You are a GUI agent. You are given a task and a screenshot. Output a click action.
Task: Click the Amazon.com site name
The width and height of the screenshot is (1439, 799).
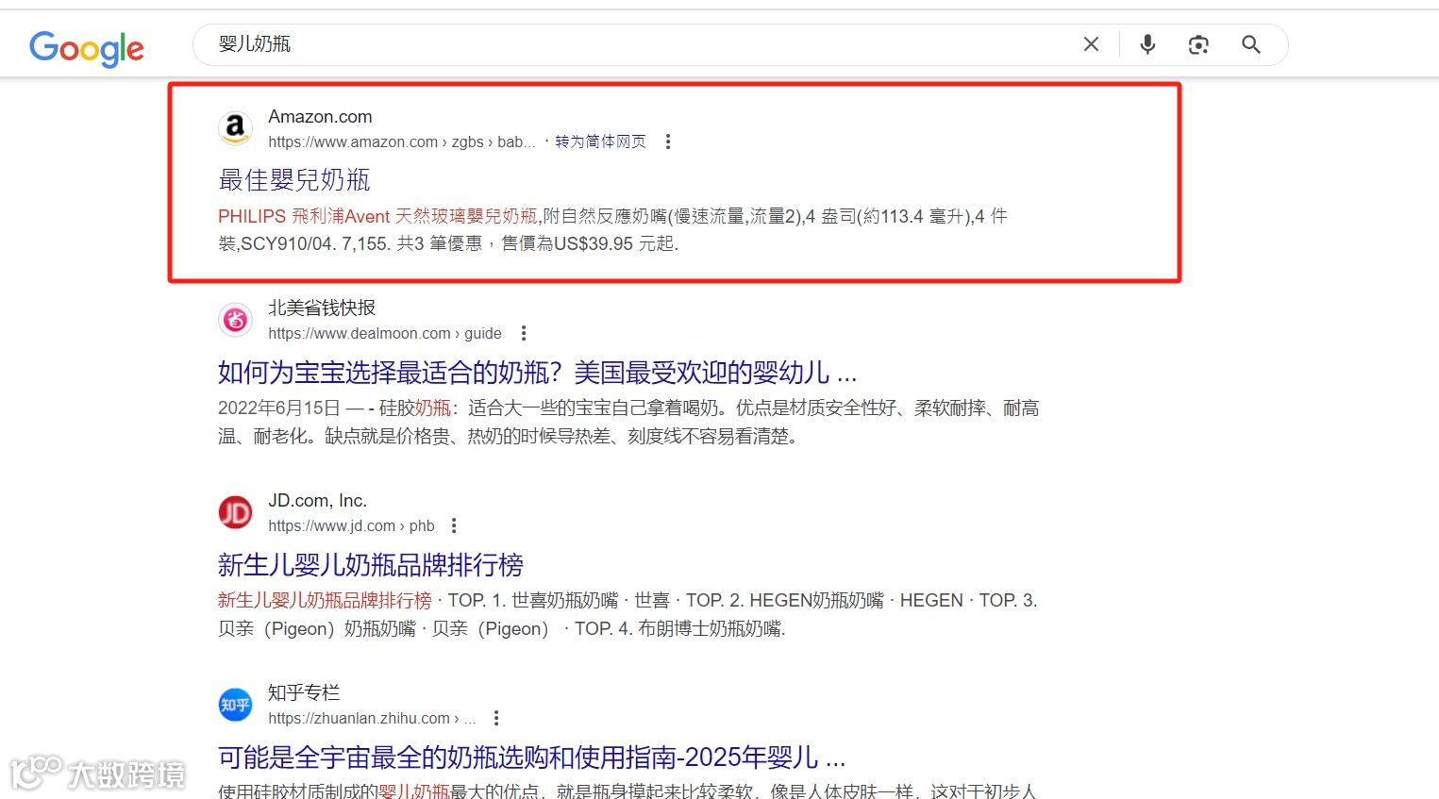(320, 116)
